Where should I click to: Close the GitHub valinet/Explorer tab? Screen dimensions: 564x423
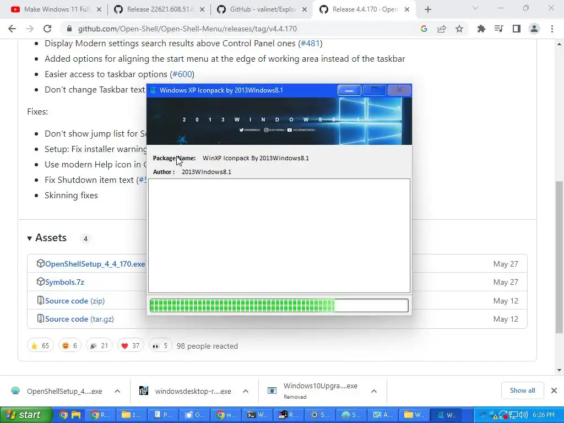tap(305, 10)
